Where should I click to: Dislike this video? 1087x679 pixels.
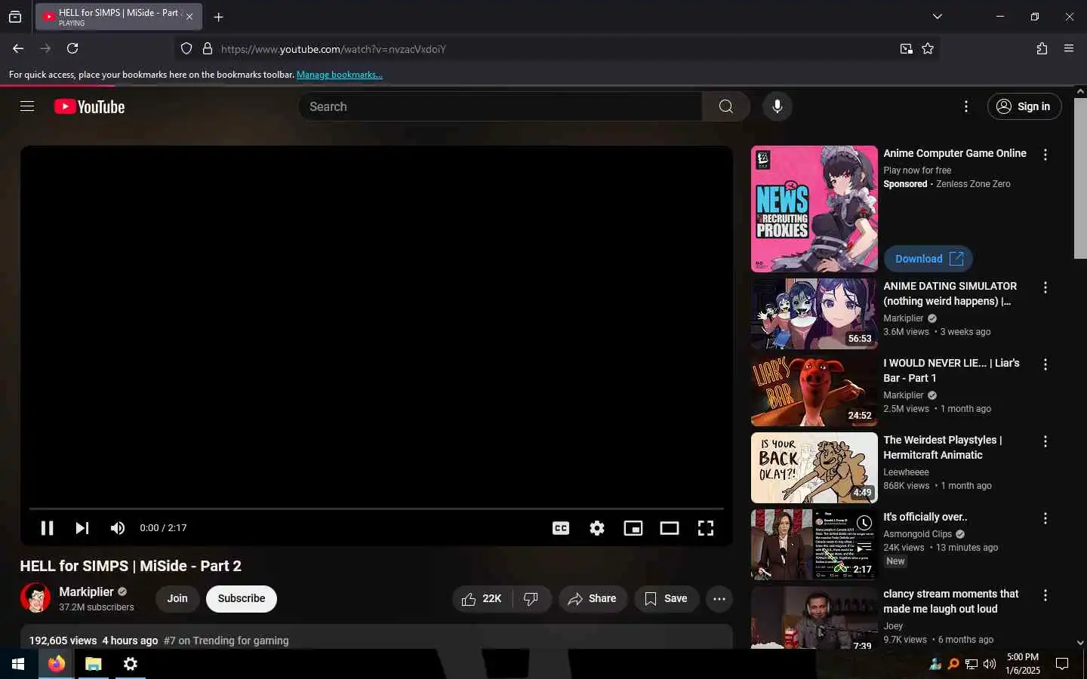[531, 598]
